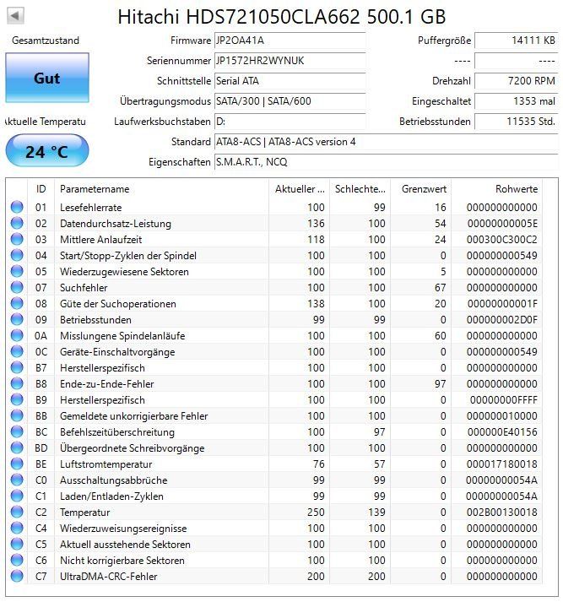563x602 pixels.
Task: Select raw value 00000000005E
Action: click(x=502, y=224)
